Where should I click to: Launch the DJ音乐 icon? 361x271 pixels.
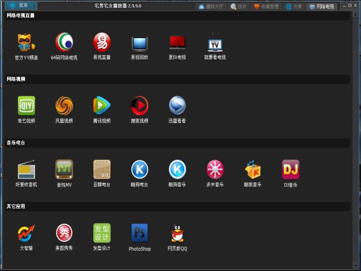(x=290, y=170)
